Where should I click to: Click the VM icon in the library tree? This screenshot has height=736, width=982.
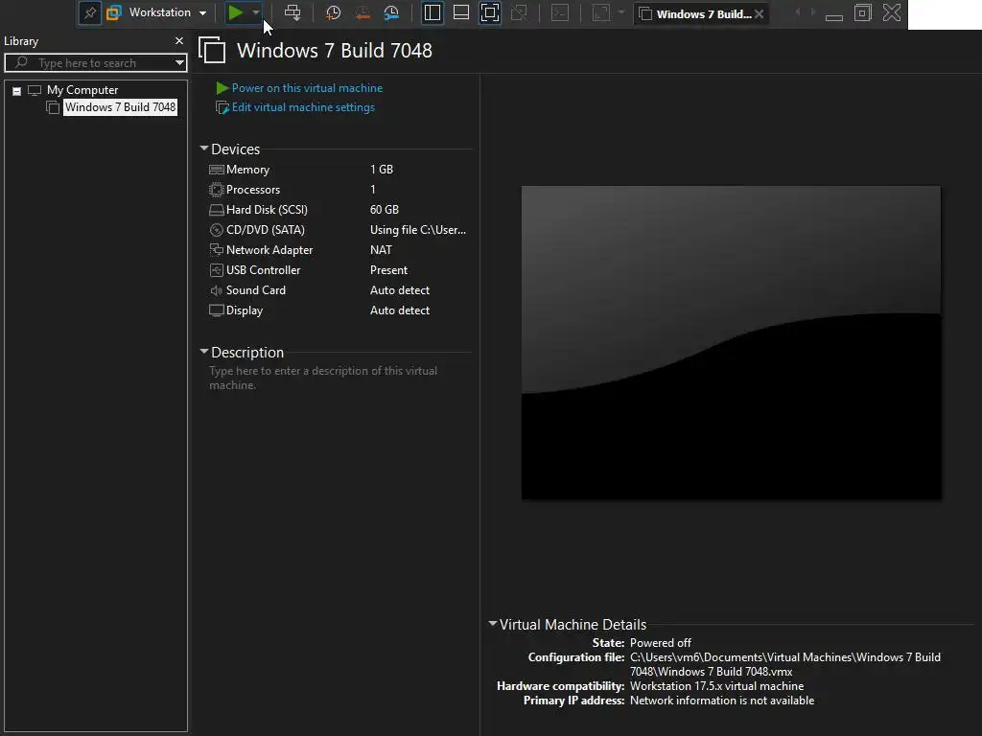tap(53, 107)
